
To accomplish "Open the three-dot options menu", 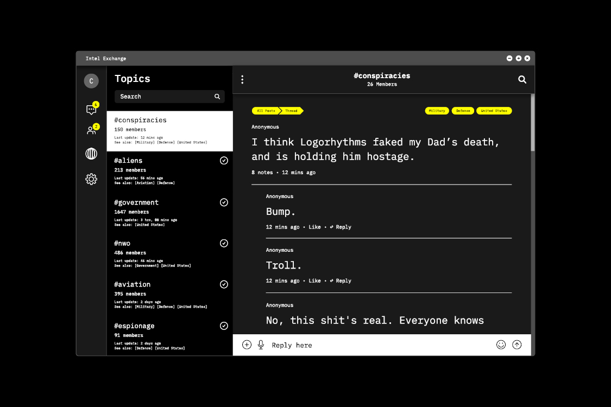I will 242,80.
